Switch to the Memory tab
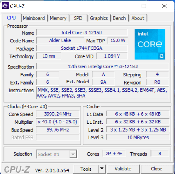The width and height of the screenshot is (175, 174). click(58, 18)
